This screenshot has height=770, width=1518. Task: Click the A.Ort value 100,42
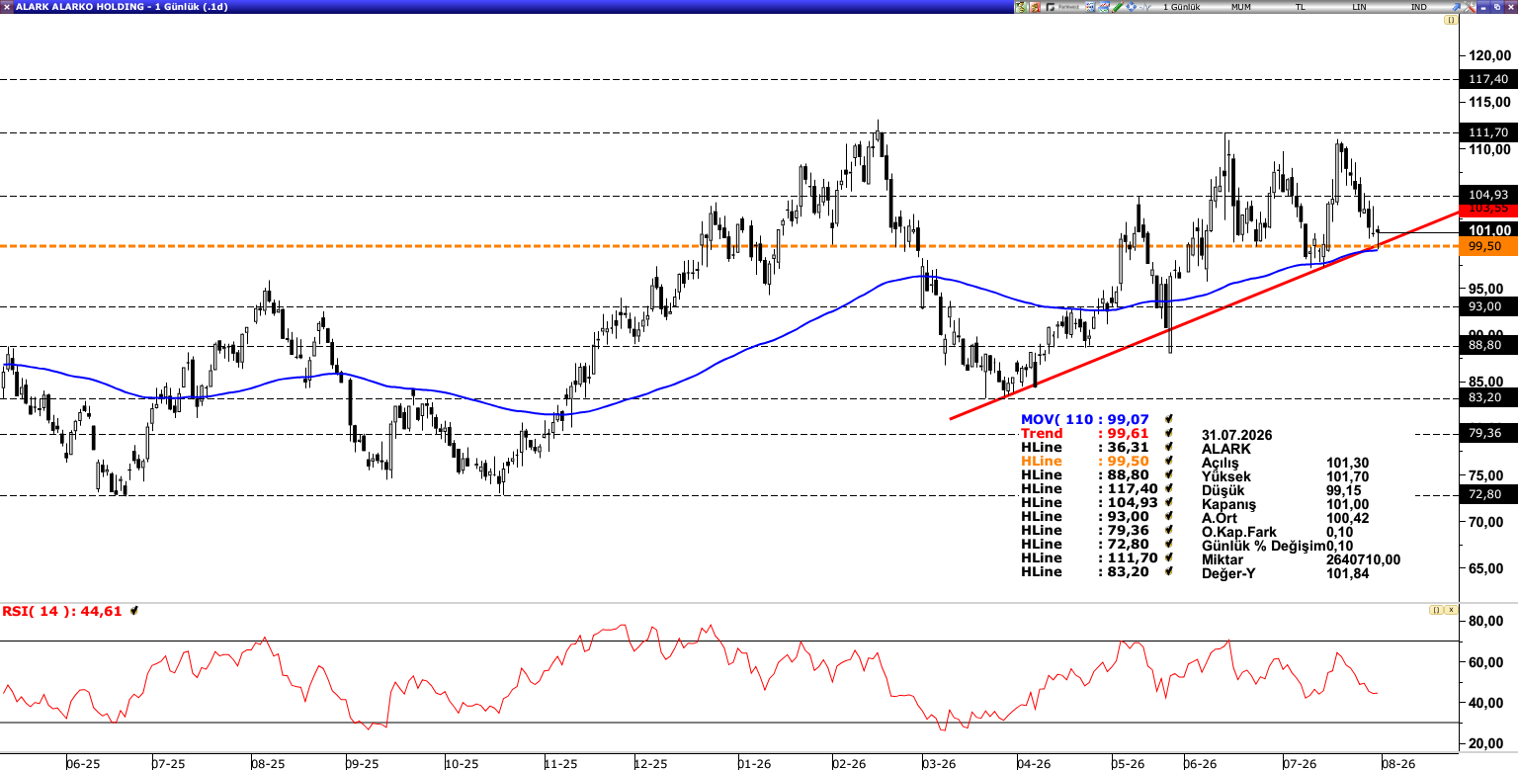pyautogui.click(x=1347, y=518)
